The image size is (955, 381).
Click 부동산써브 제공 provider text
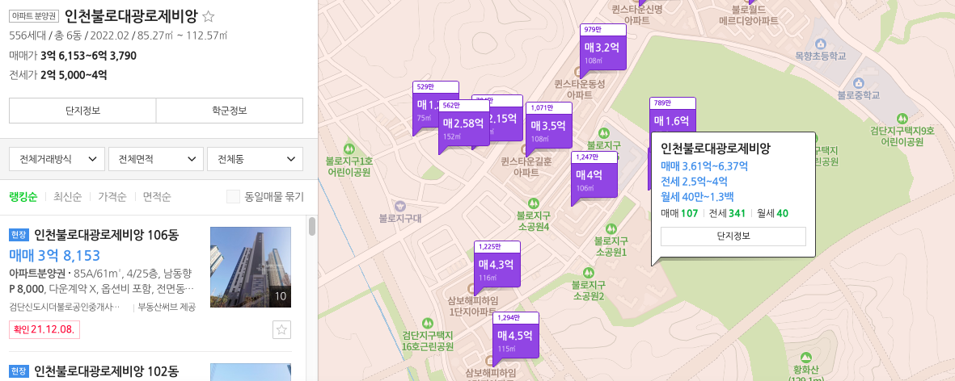point(167,308)
